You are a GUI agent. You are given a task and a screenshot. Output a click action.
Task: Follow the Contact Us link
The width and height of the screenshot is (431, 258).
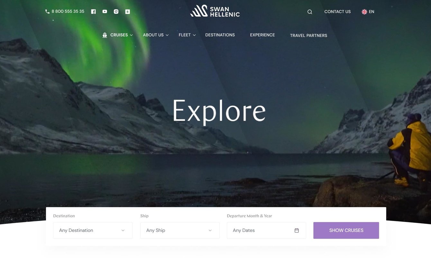click(x=337, y=12)
